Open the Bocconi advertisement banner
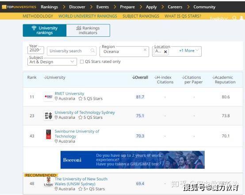Viewport: 245px width, 195px height. (133, 160)
